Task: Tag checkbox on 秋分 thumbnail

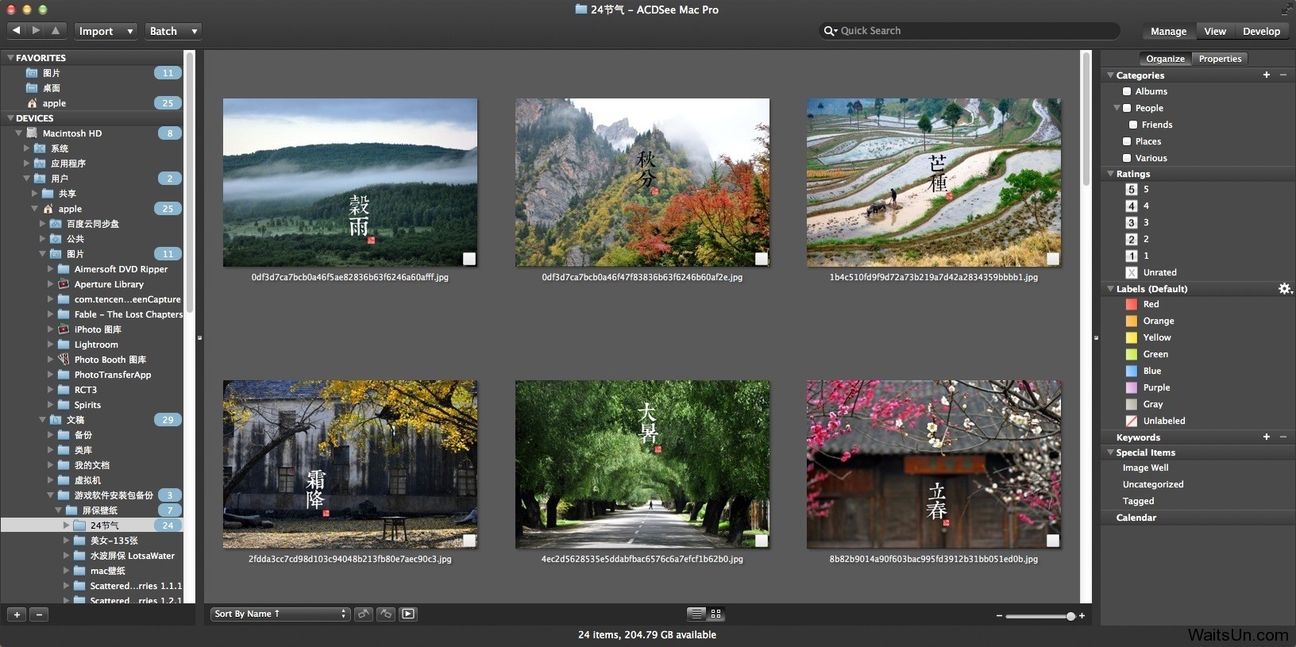Action: pyautogui.click(x=762, y=259)
